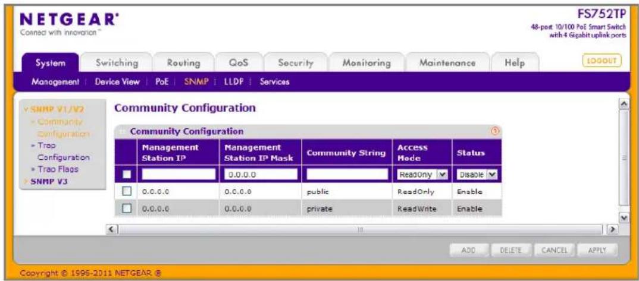Click the copyright NETGEAR footer text
639x281 pixels.
[x=91, y=272]
